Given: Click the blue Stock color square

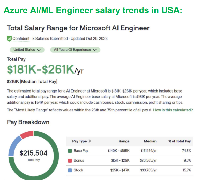Looking at the screenshot, I should [x=70, y=170].
